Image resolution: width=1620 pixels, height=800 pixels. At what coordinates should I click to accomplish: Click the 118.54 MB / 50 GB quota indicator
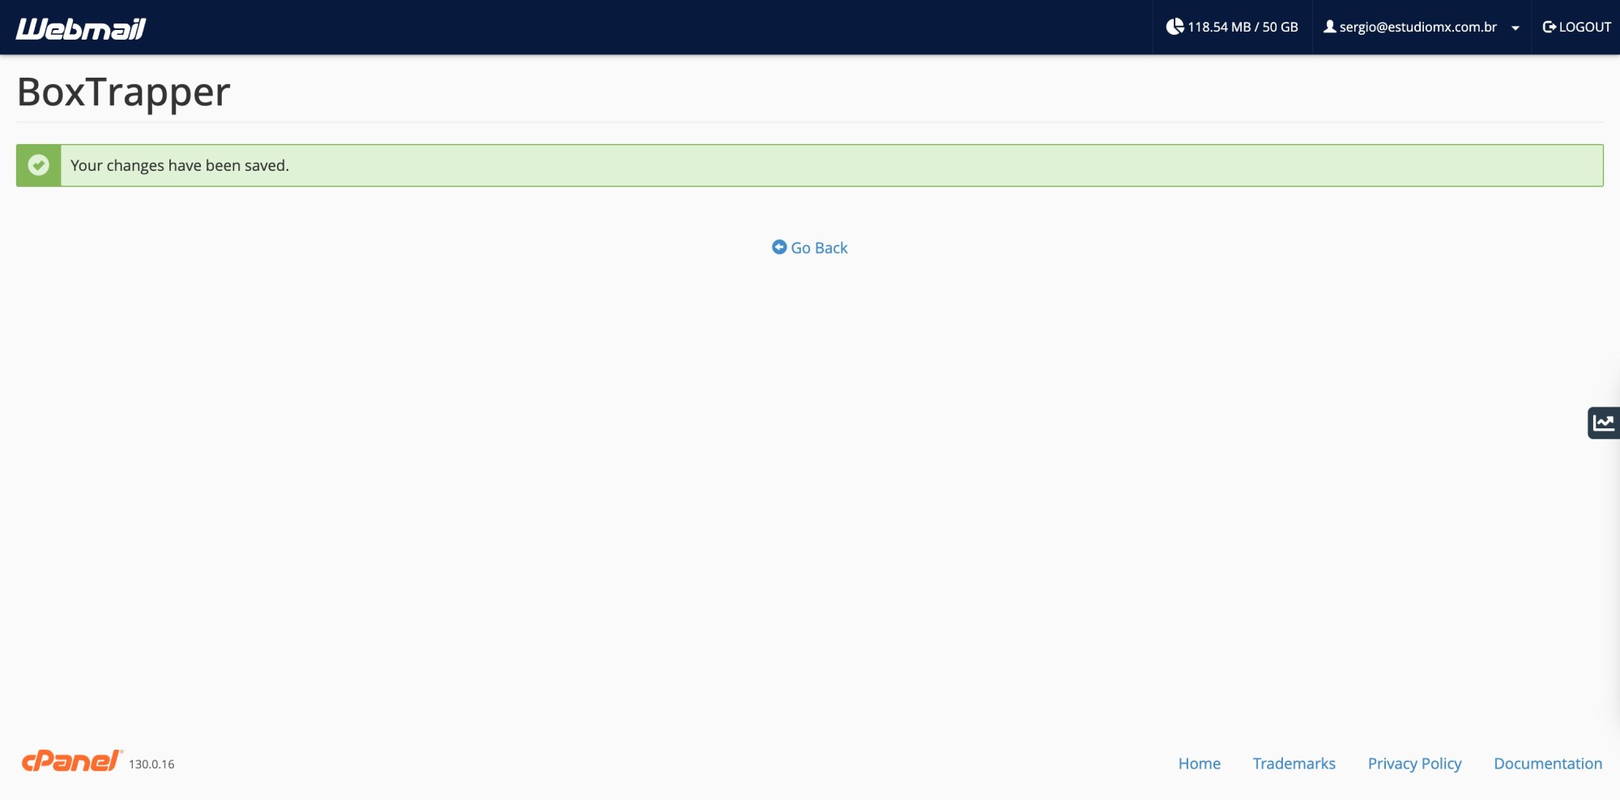(1242, 26)
